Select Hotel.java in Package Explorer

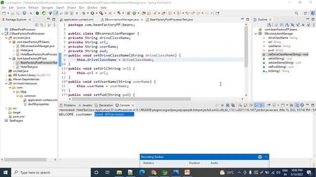(27, 50)
